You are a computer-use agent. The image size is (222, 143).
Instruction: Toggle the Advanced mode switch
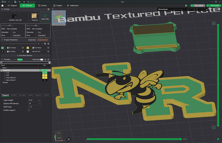(42, 59)
